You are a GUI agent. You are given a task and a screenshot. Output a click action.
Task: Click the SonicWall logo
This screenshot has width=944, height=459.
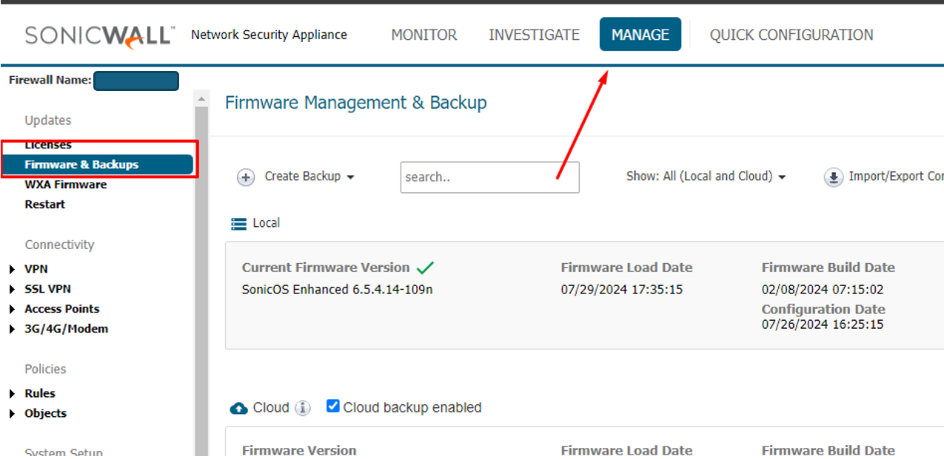click(x=99, y=35)
